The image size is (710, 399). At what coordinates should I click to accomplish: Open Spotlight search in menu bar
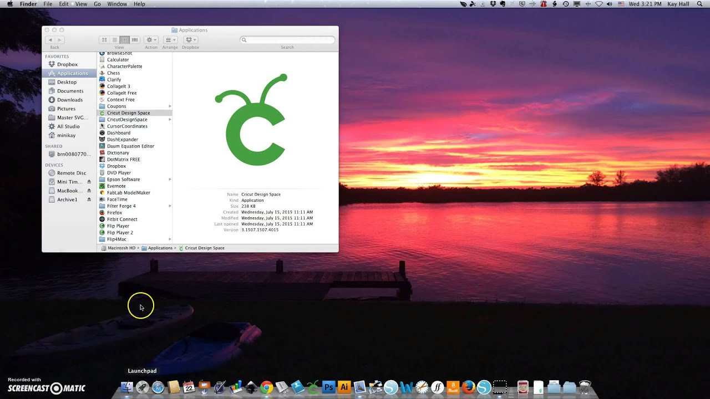point(699,4)
